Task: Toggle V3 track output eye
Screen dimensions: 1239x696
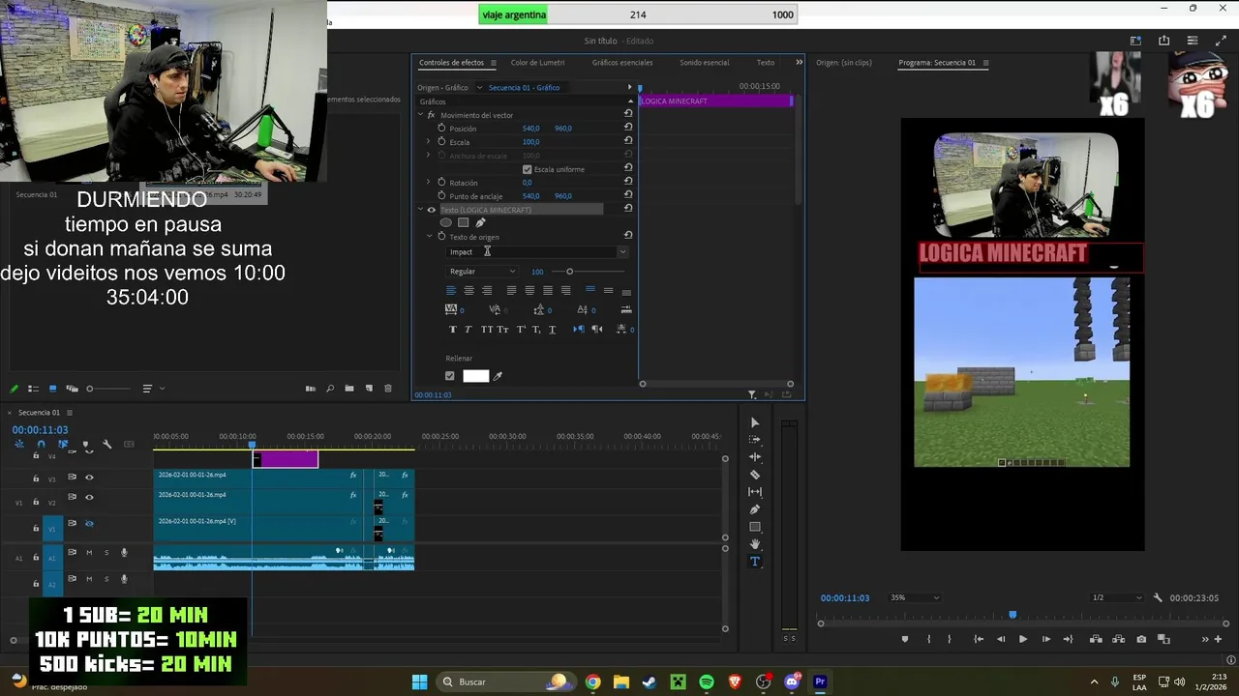Action: (x=89, y=478)
